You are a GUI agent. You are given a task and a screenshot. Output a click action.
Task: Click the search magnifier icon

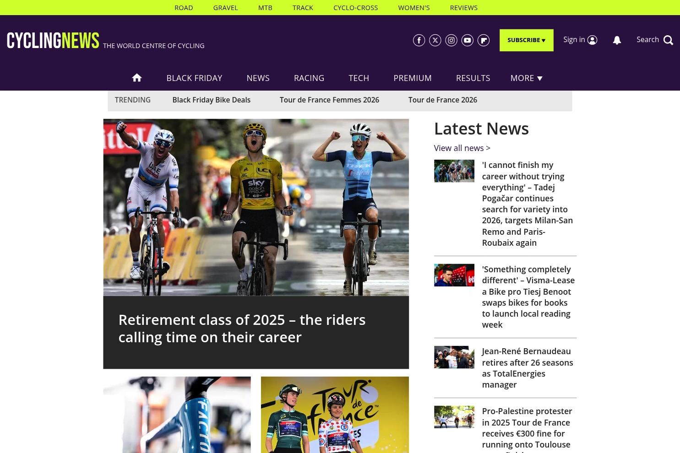[668, 40]
